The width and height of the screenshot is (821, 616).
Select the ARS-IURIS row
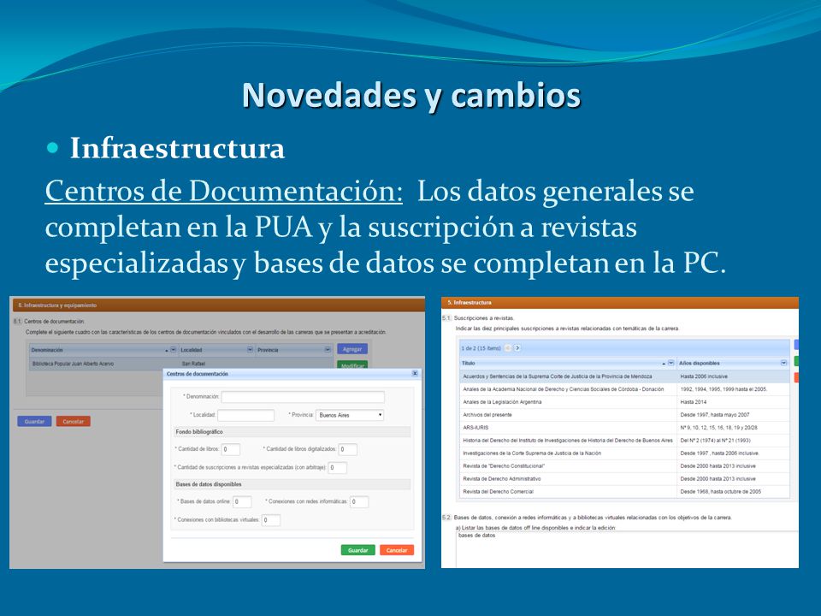[624, 428]
